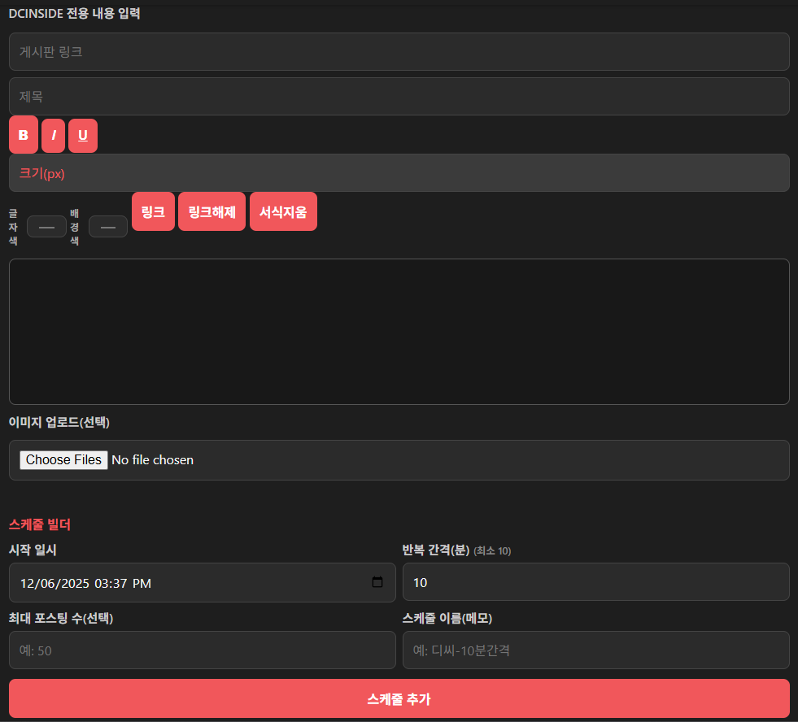Toggle bold formatting with the B button
This screenshot has width=798, height=722.
click(24, 135)
